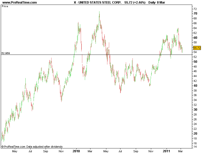
Task: Click the 26 price axis label
Action: (x=195, y=119)
